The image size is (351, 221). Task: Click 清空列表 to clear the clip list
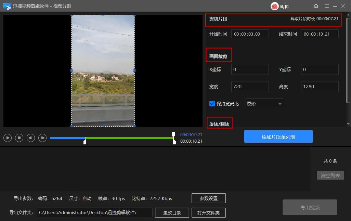click(330, 175)
